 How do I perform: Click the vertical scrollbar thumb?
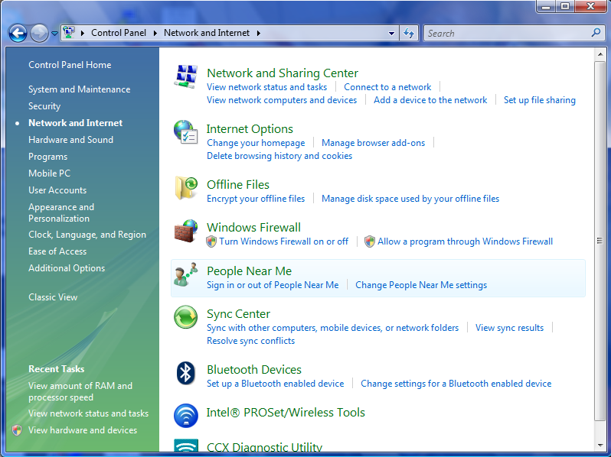(x=600, y=241)
